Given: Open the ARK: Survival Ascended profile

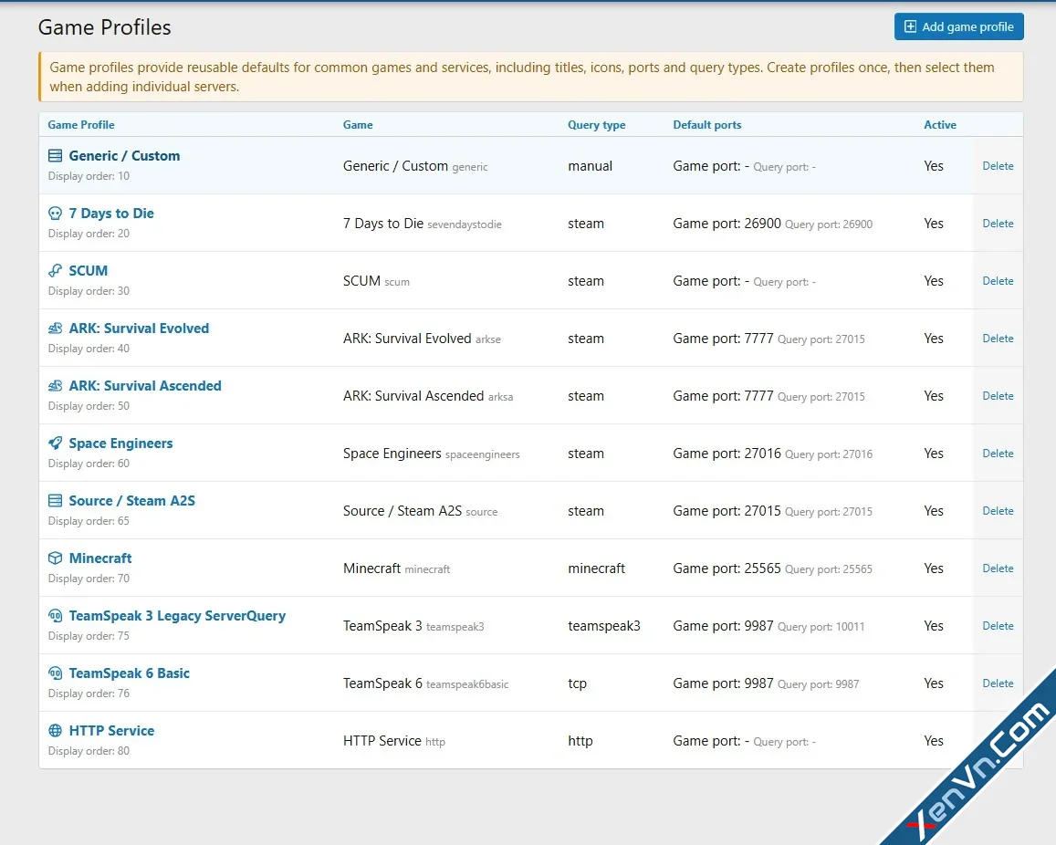Looking at the screenshot, I should 145,386.
